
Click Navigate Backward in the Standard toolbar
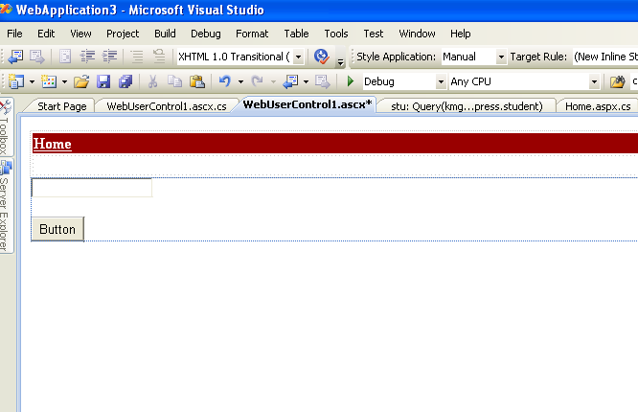(x=290, y=81)
